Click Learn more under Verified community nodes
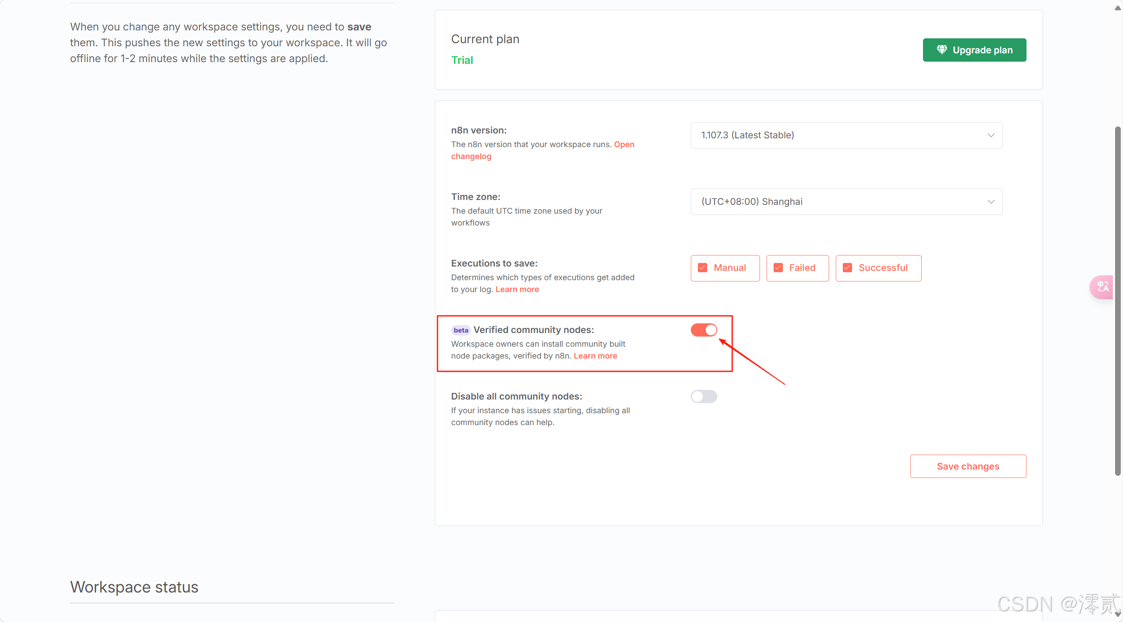Image resolution: width=1123 pixels, height=622 pixels. pos(595,356)
